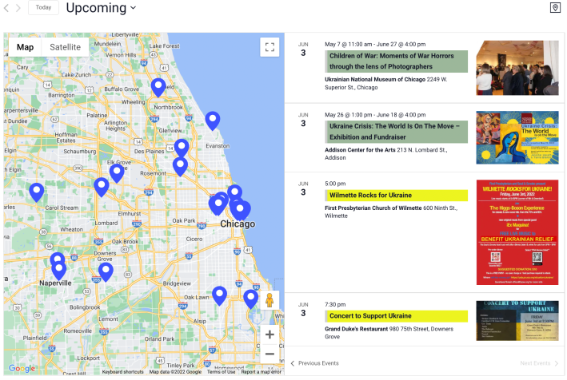Select the map pin near Elk Grove
Viewport: 567px width, 380px height.
(117, 173)
